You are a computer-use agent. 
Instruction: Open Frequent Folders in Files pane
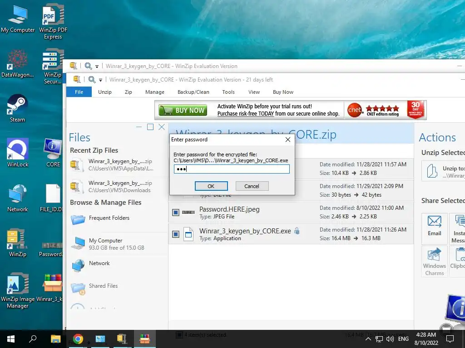point(101,219)
